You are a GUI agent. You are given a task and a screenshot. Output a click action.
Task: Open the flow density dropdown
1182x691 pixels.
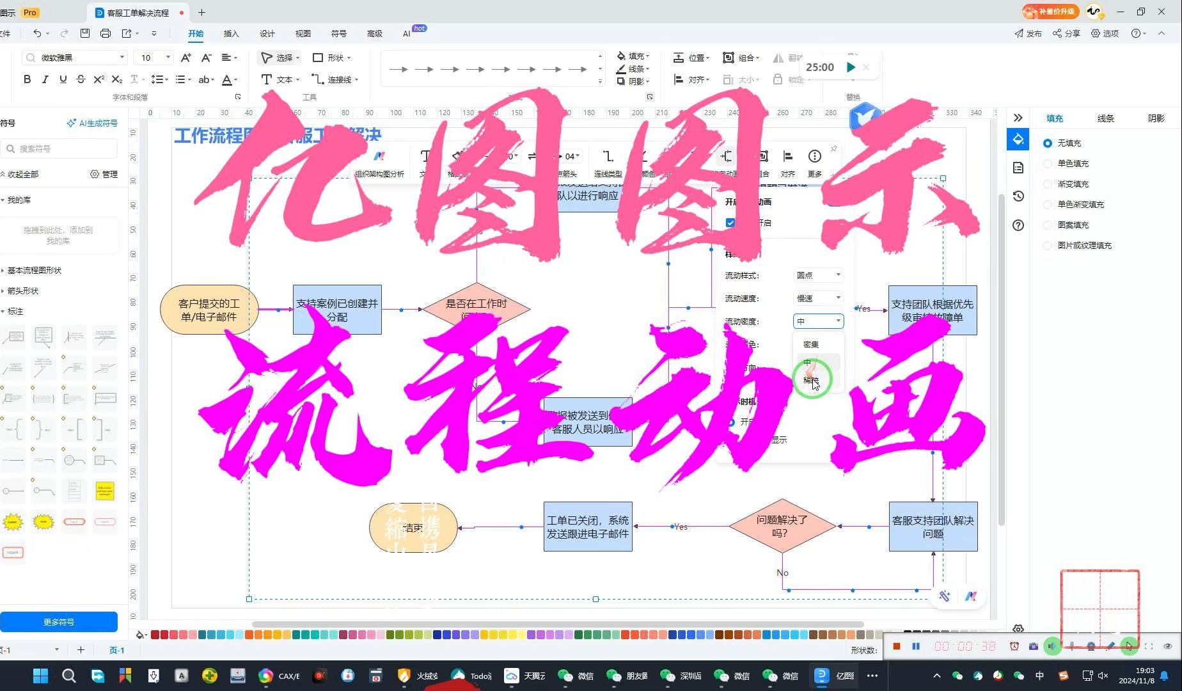click(x=818, y=321)
